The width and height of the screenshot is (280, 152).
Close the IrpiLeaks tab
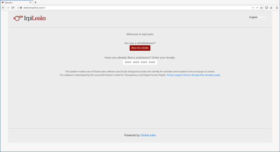30,2
